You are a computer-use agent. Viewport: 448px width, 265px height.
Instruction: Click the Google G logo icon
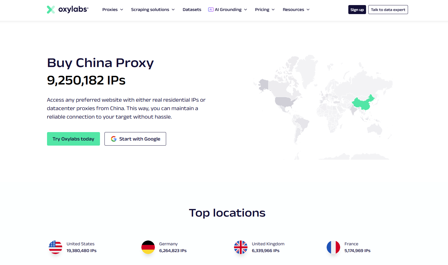click(114, 139)
